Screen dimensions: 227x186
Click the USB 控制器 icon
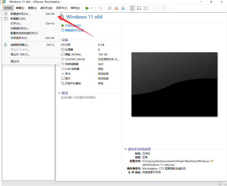coord(63,69)
